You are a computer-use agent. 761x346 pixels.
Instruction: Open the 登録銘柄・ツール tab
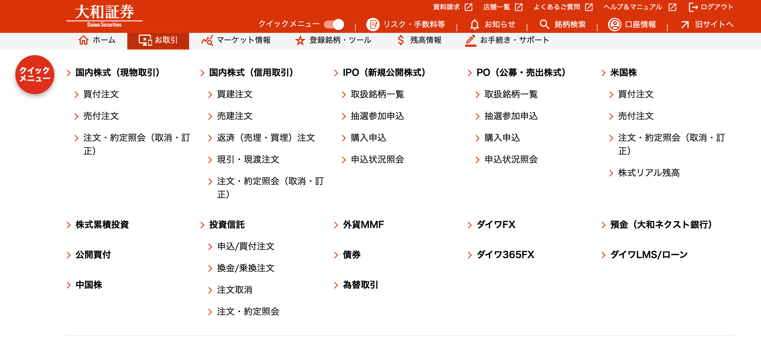(x=333, y=40)
